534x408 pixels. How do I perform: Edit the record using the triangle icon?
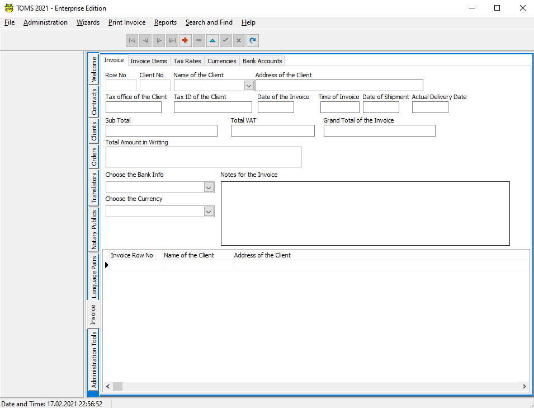[212, 40]
